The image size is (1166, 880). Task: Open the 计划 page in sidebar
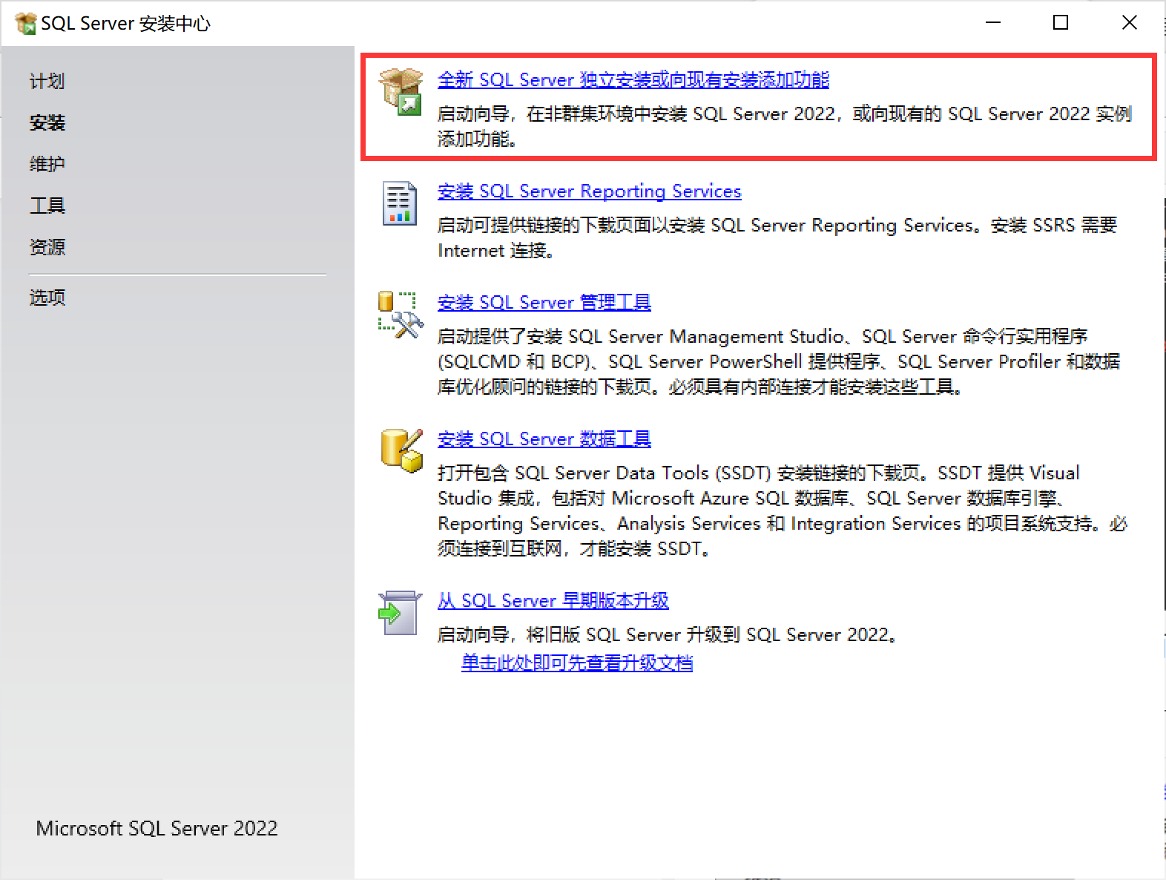tap(47, 81)
